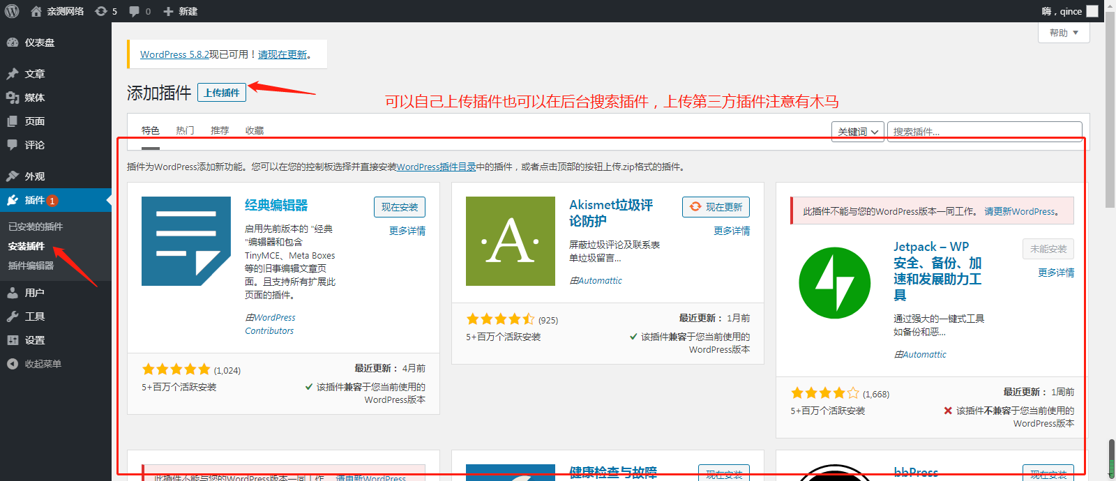Click the 仪表盘 dashboard icon

coord(13,43)
